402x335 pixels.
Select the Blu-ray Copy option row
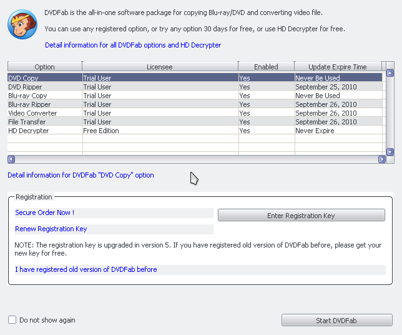195,95
